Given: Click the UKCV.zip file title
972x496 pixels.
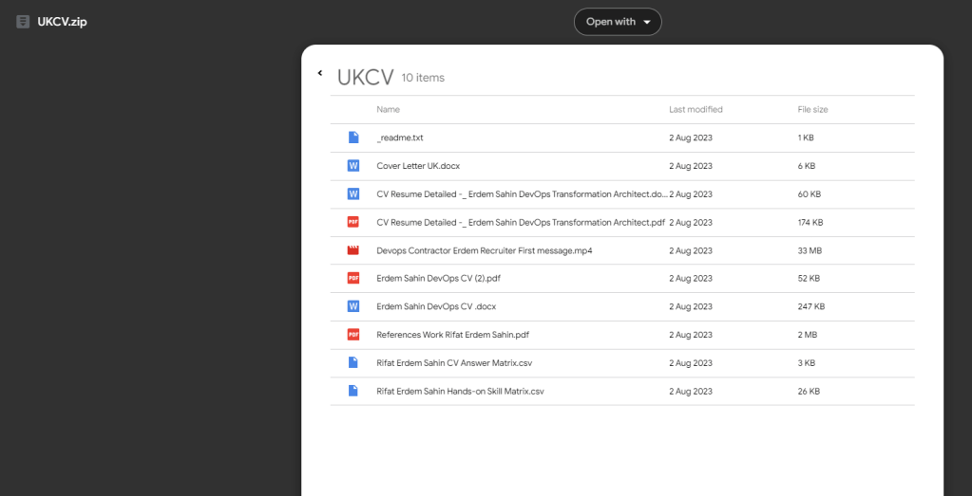Looking at the screenshot, I should coord(62,22).
